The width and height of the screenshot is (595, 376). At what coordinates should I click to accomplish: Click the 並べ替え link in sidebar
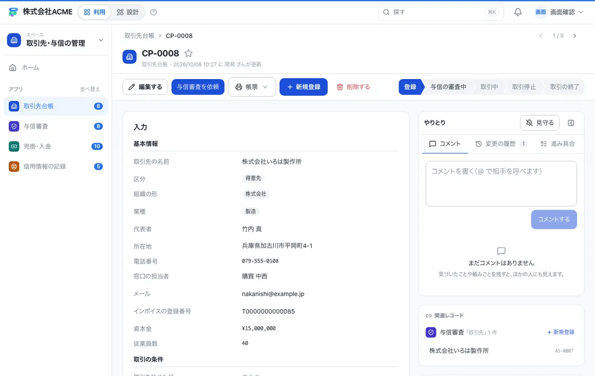[x=90, y=89]
